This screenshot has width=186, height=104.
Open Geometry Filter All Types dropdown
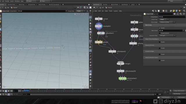click(167, 36)
